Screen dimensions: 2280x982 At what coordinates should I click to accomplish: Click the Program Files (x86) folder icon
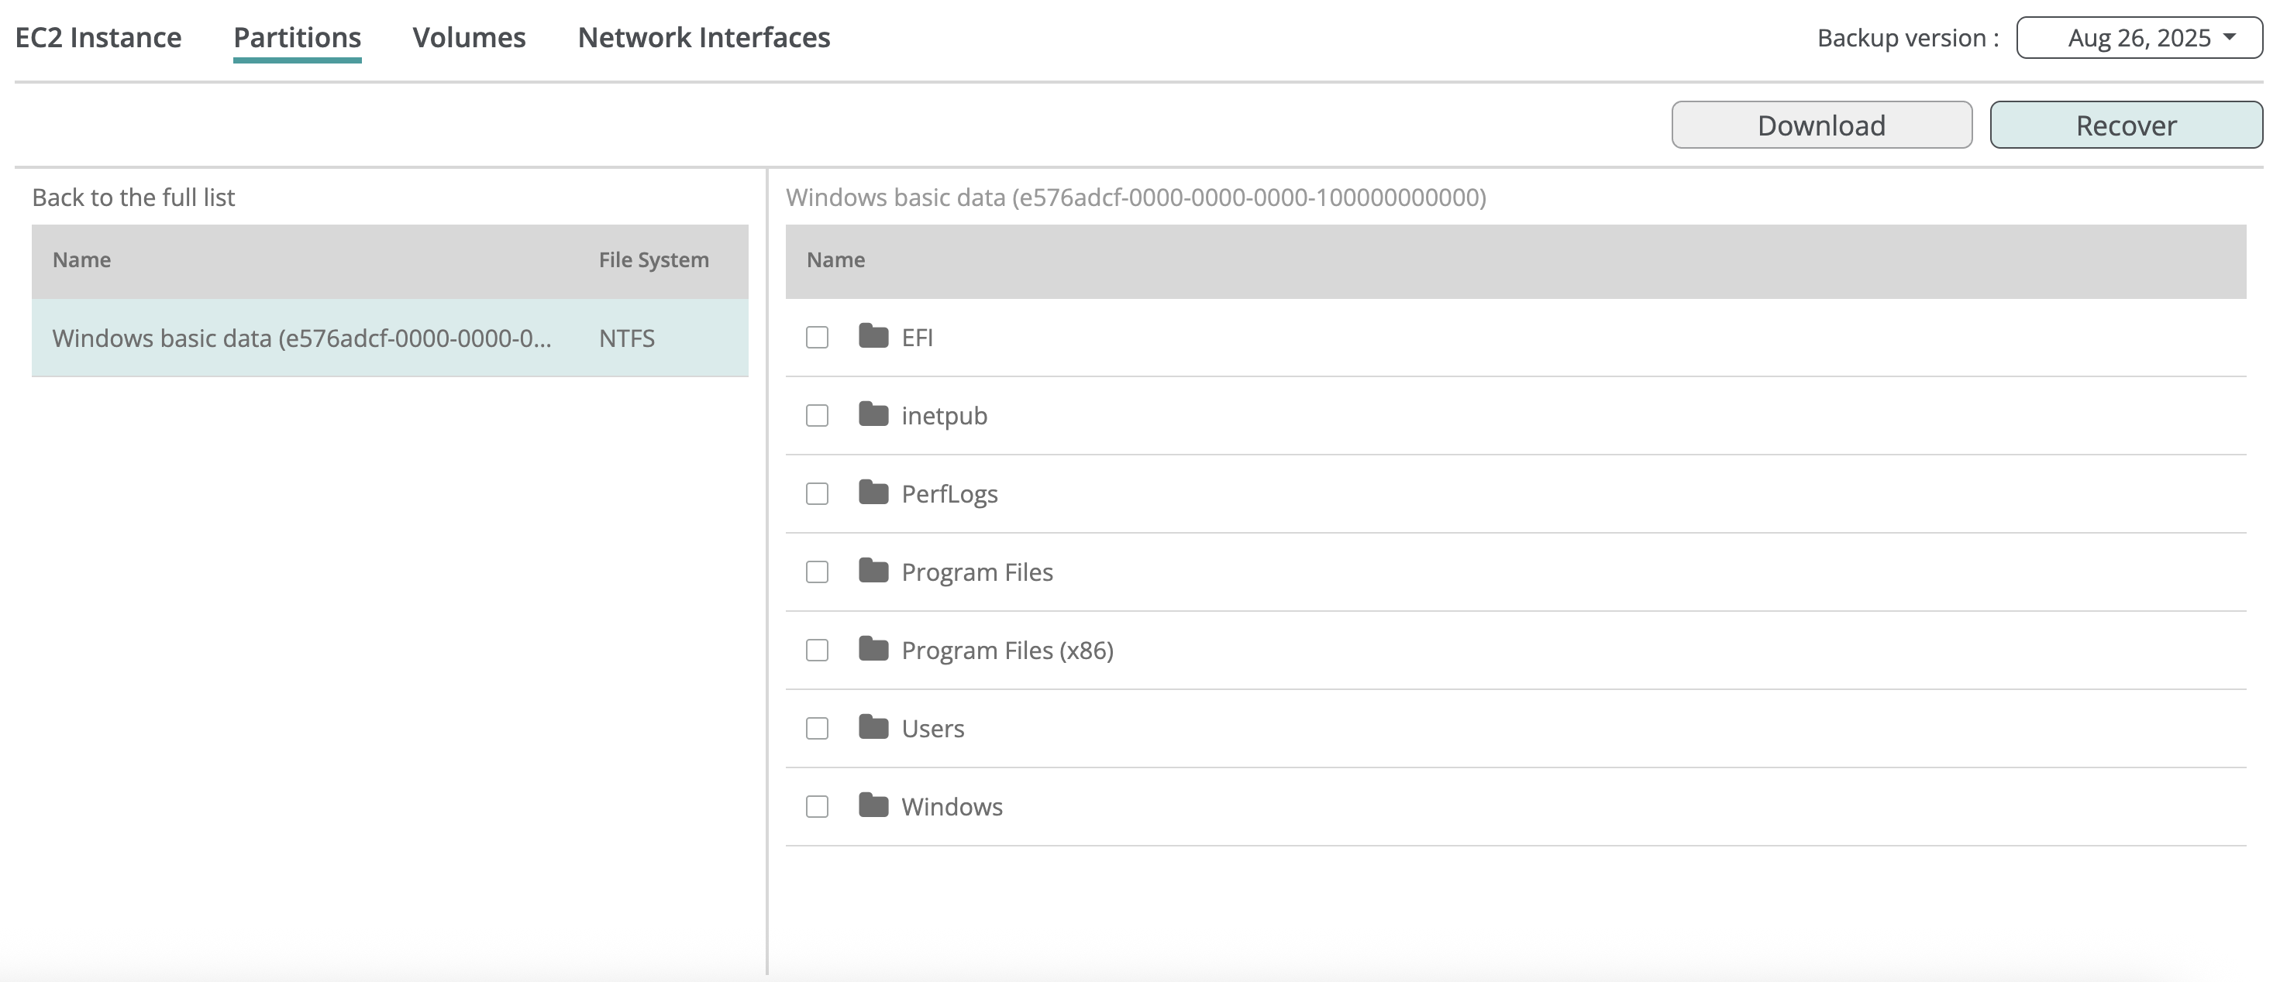873,649
